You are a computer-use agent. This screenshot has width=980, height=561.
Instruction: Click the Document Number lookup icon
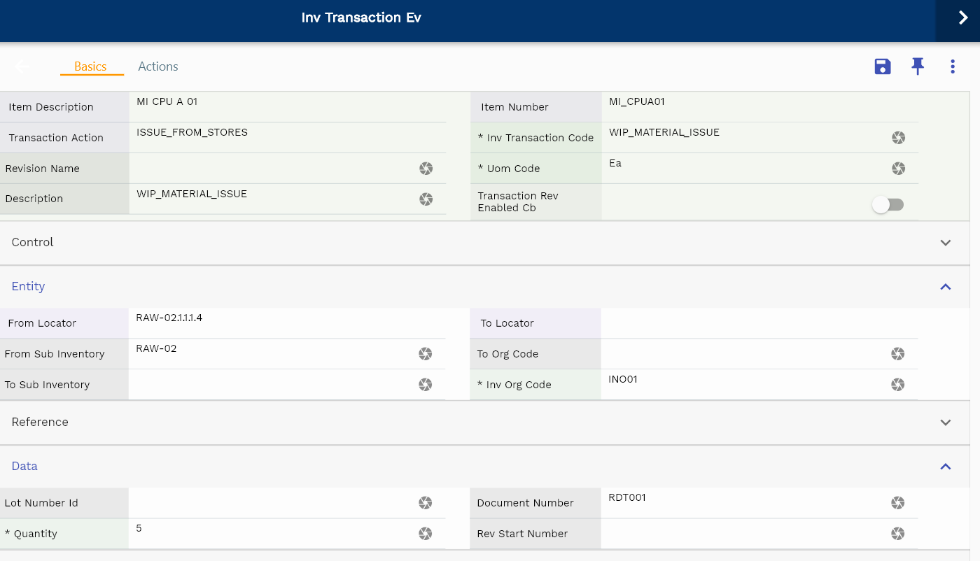tap(898, 503)
